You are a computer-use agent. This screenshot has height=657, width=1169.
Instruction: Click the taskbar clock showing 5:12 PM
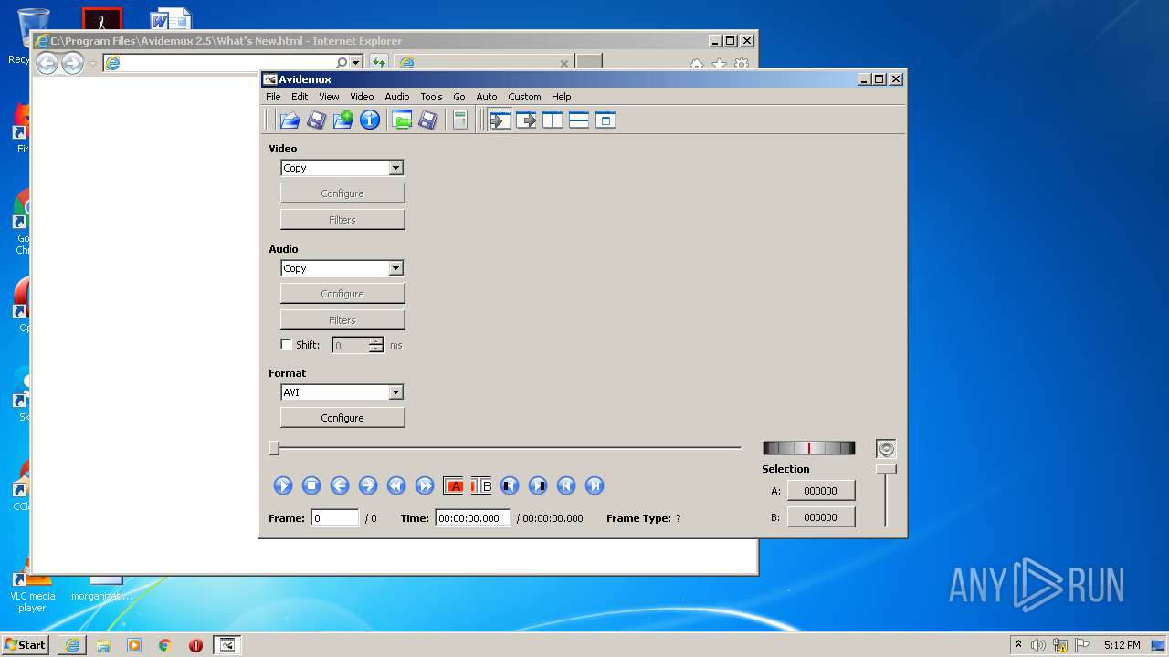tap(1122, 645)
